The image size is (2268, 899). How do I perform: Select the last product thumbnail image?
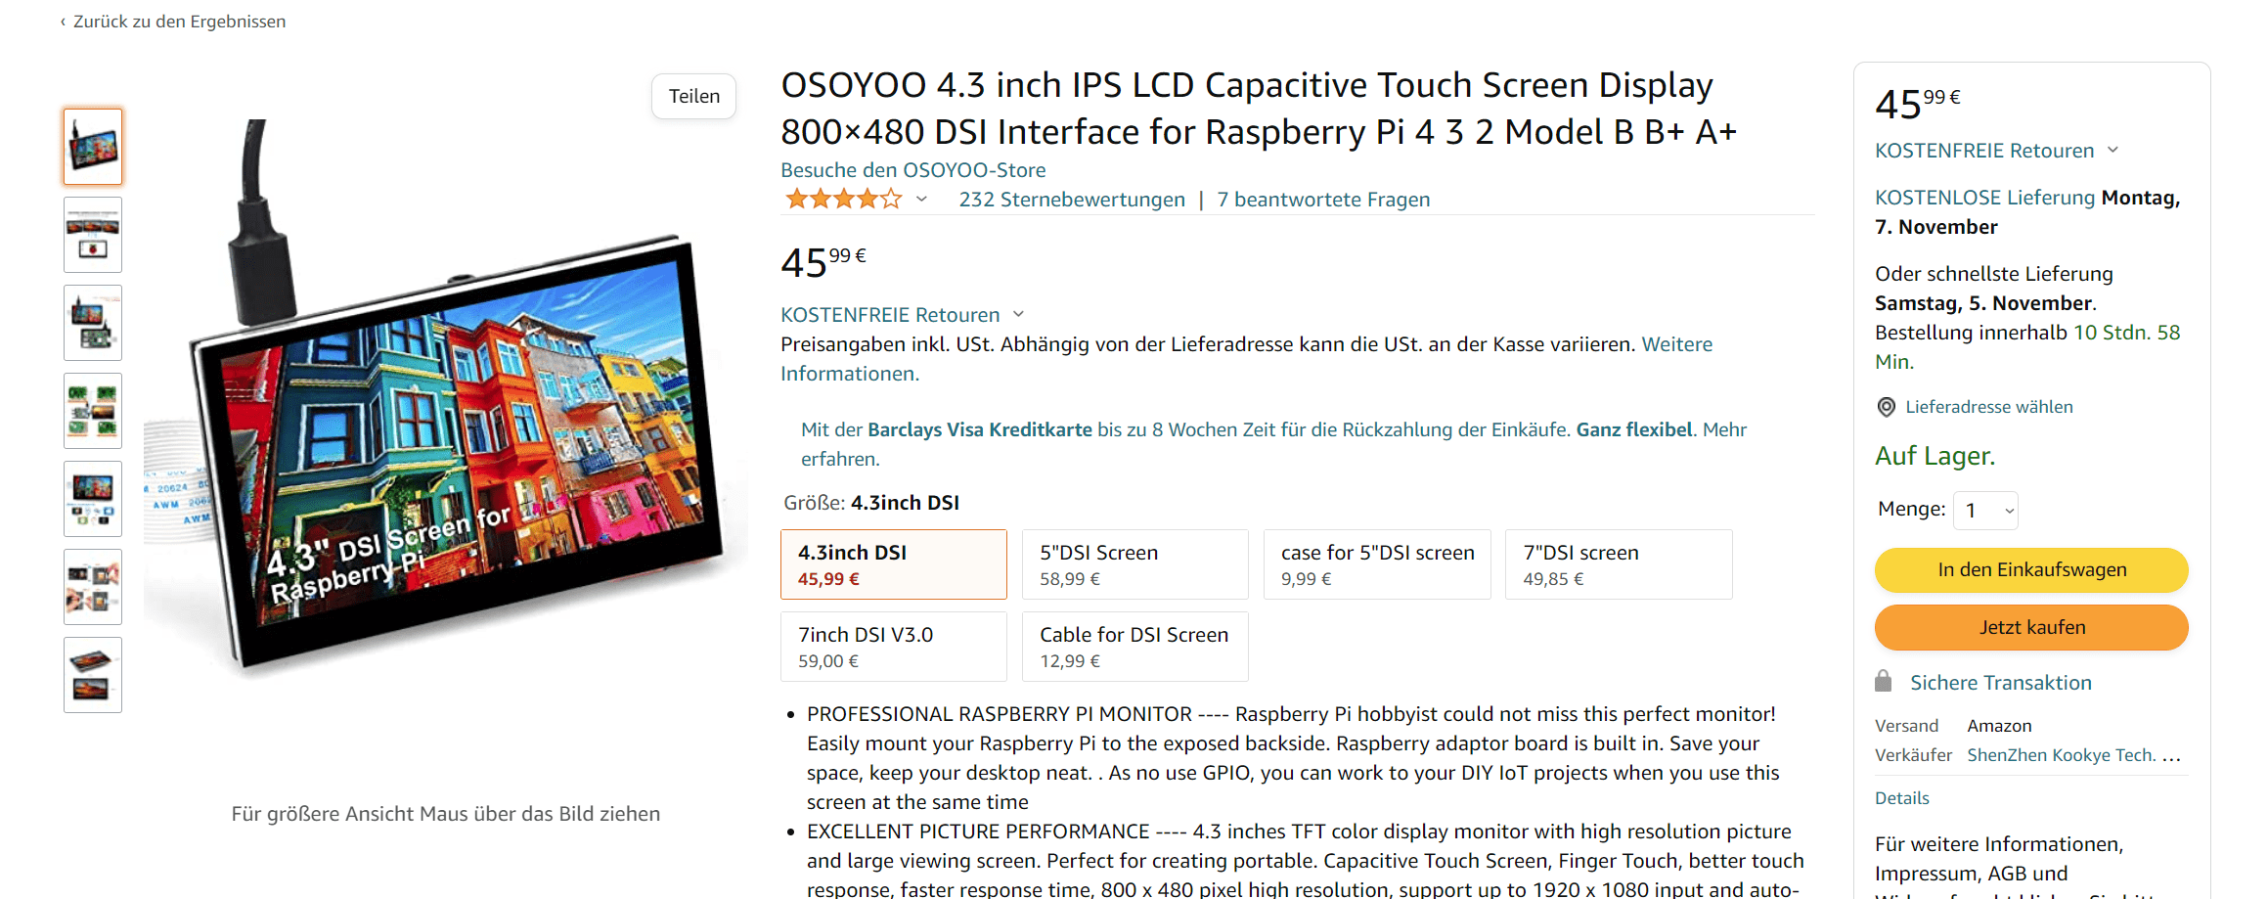tap(93, 675)
